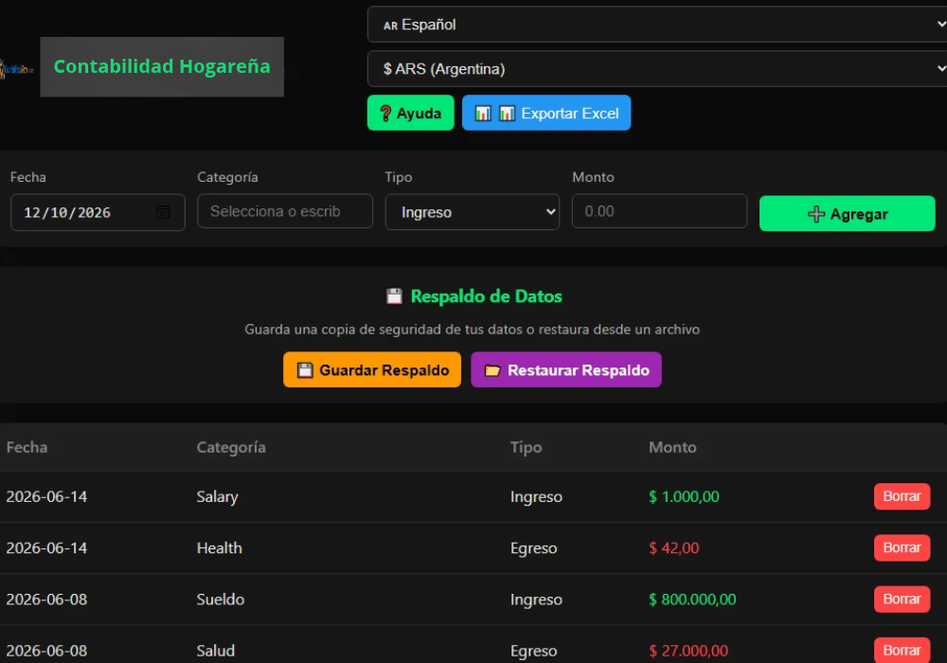Click the 2026-06-14 date in the Salary row
Viewport: 947px width, 663px height.
point(46,496)
